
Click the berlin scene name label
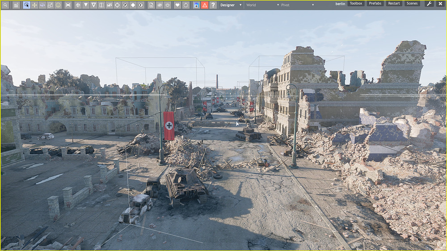pos(340,4)
